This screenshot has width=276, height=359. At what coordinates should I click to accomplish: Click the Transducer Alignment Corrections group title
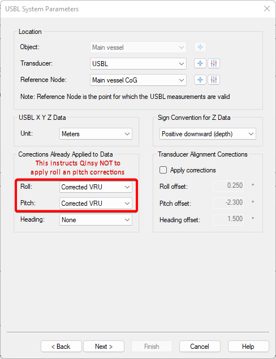(x=202, y=154)
